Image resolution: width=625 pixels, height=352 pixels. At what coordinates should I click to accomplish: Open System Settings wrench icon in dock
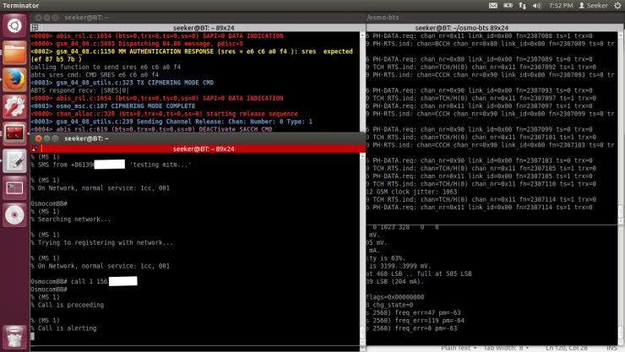pyautogui.click(x=14, y=106)
